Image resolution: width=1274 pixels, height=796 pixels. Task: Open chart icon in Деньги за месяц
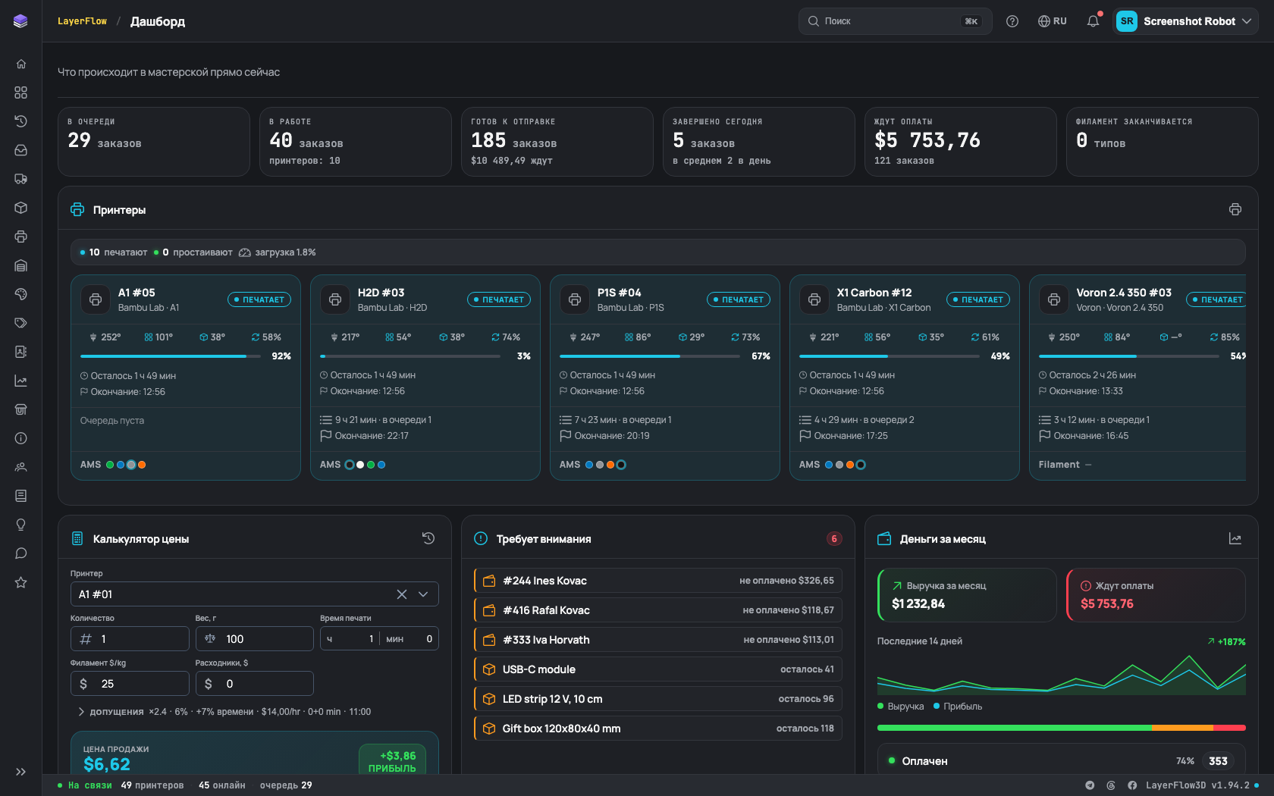[1235, 538]
